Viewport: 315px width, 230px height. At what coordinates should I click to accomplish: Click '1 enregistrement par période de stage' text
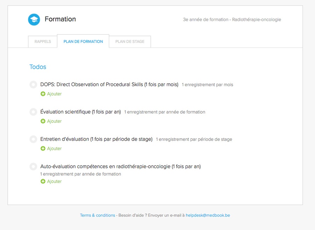194,139
